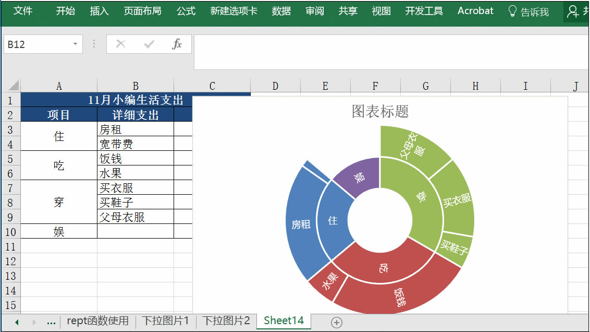
Task: Click the 告诉我 lightbulb search box
Action: [x=528, y=11]
